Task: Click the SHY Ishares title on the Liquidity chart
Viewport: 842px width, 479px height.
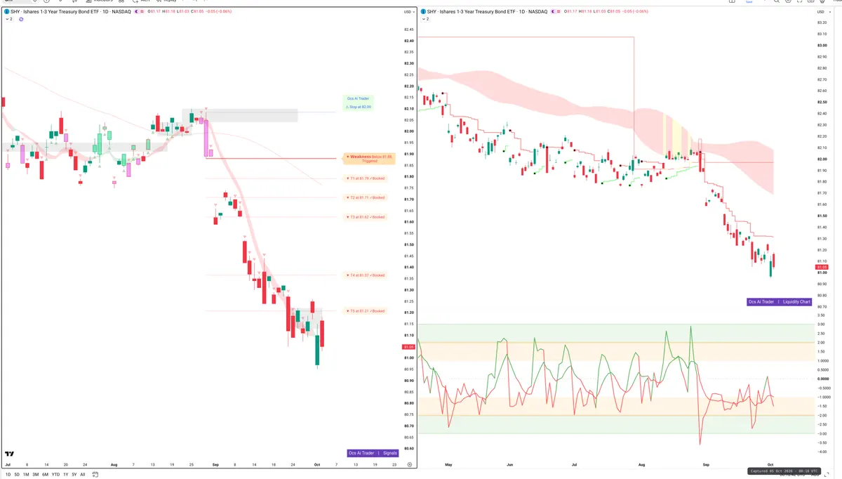Action: 487,12
